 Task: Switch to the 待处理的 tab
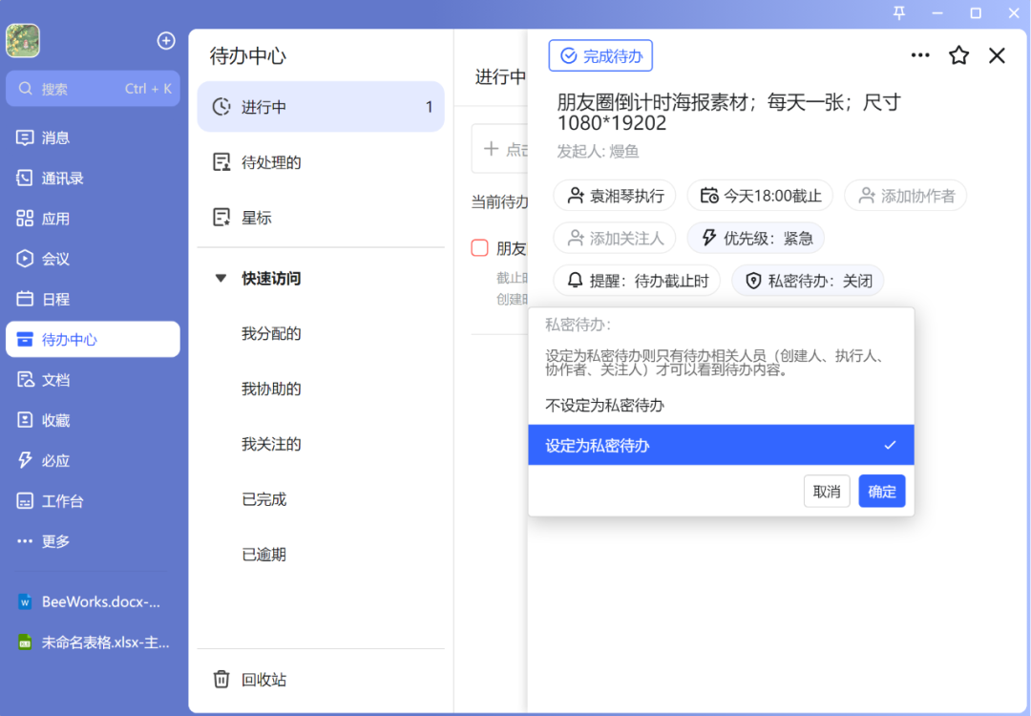tap(269, 162)
